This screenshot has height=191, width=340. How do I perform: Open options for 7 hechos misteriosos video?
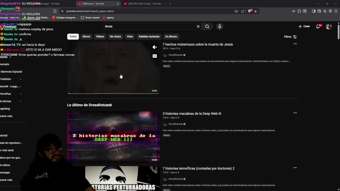[x=295, y=44]
